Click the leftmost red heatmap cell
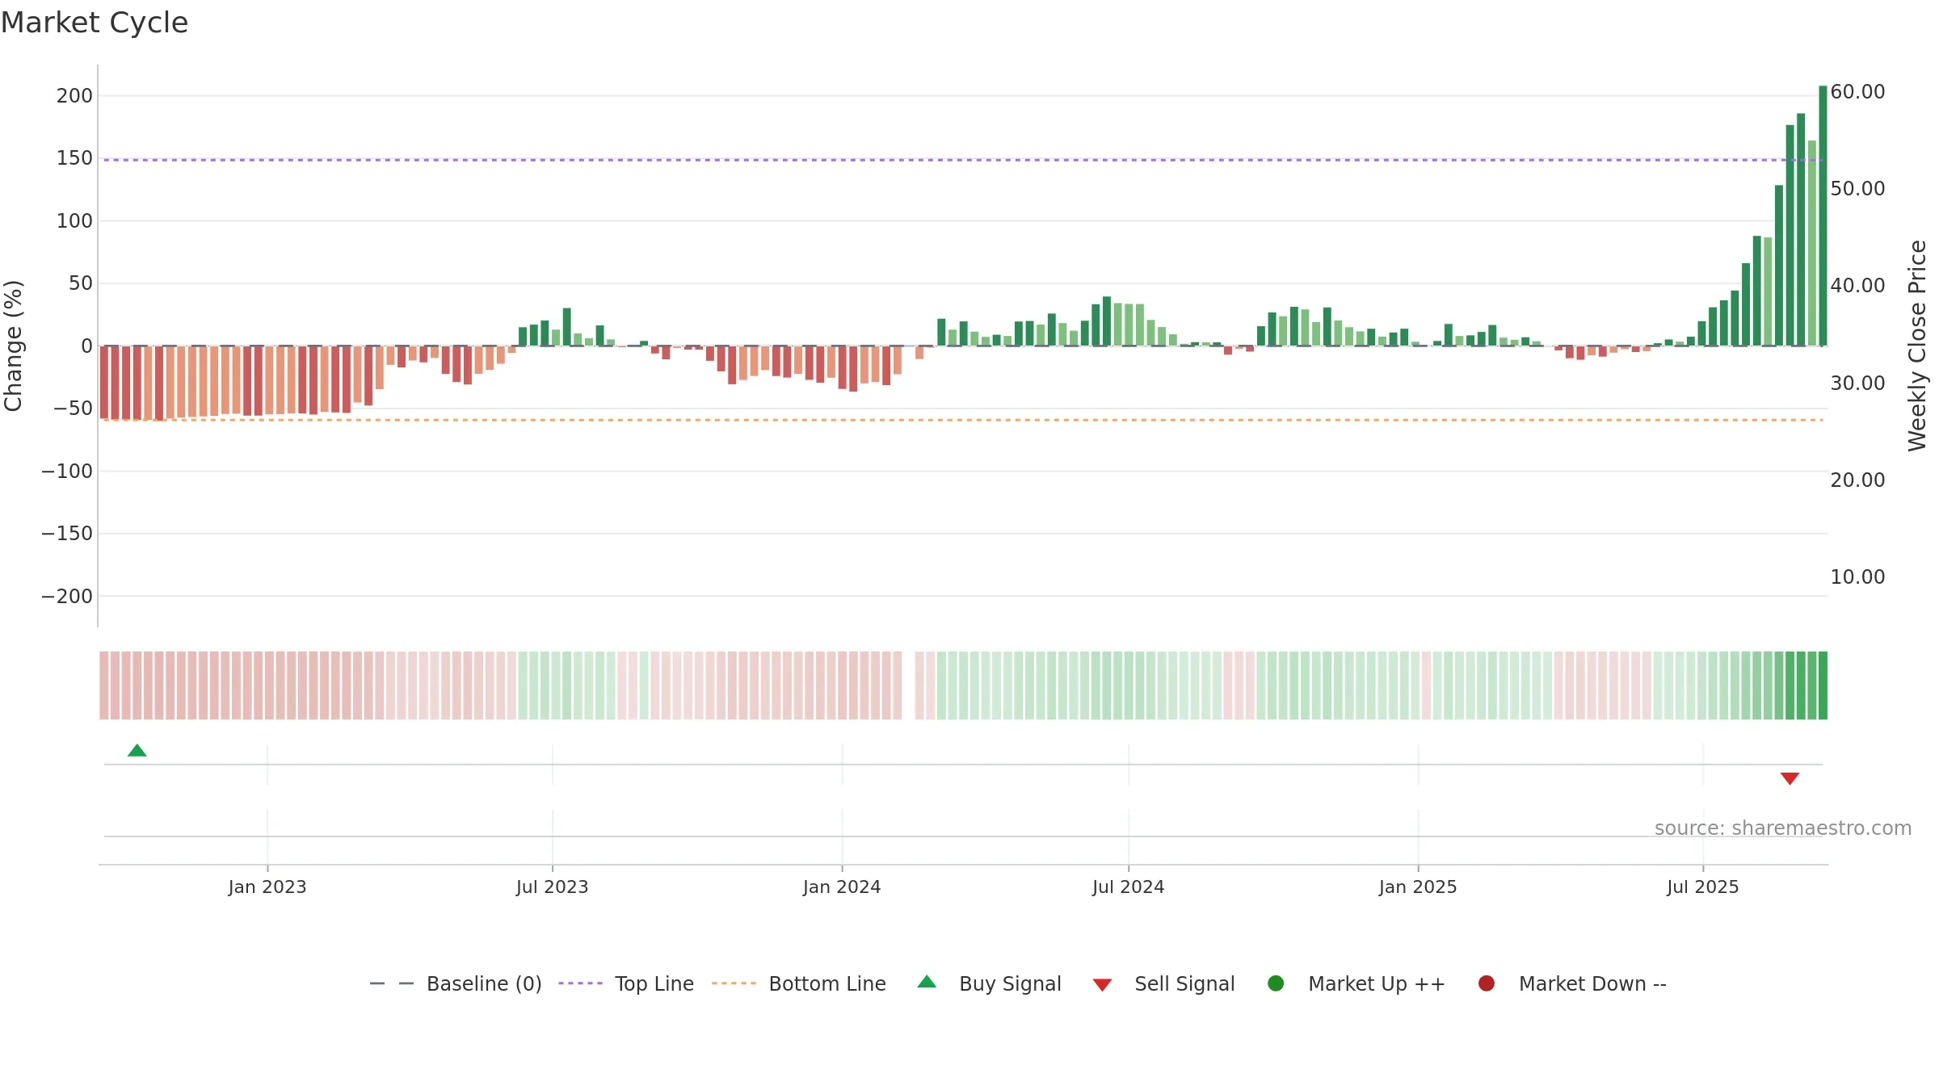 tap(104, 685)
